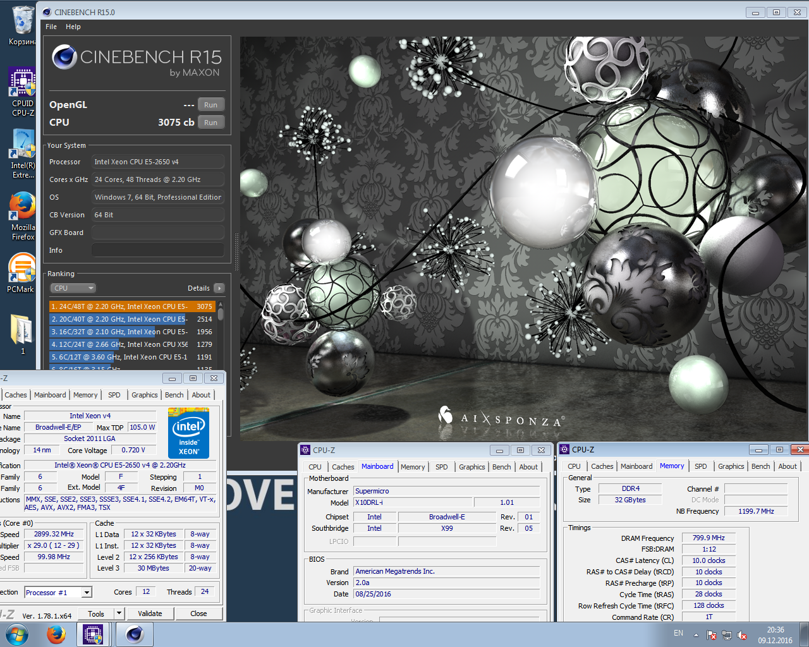Click the Close button in CPU-Z

198,614
